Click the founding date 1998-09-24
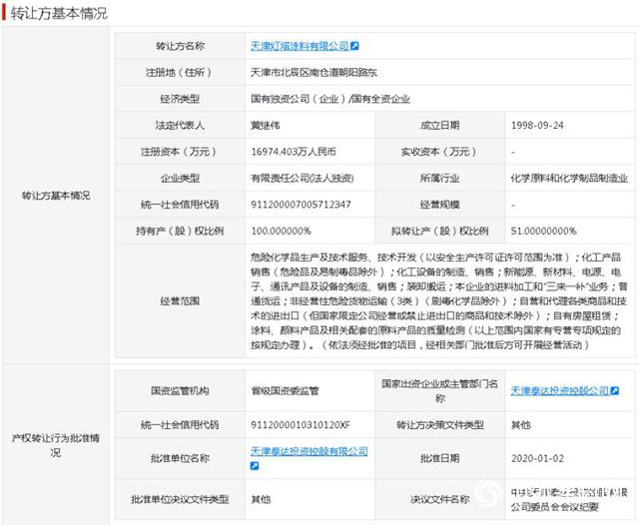 (x=537, y=125)
